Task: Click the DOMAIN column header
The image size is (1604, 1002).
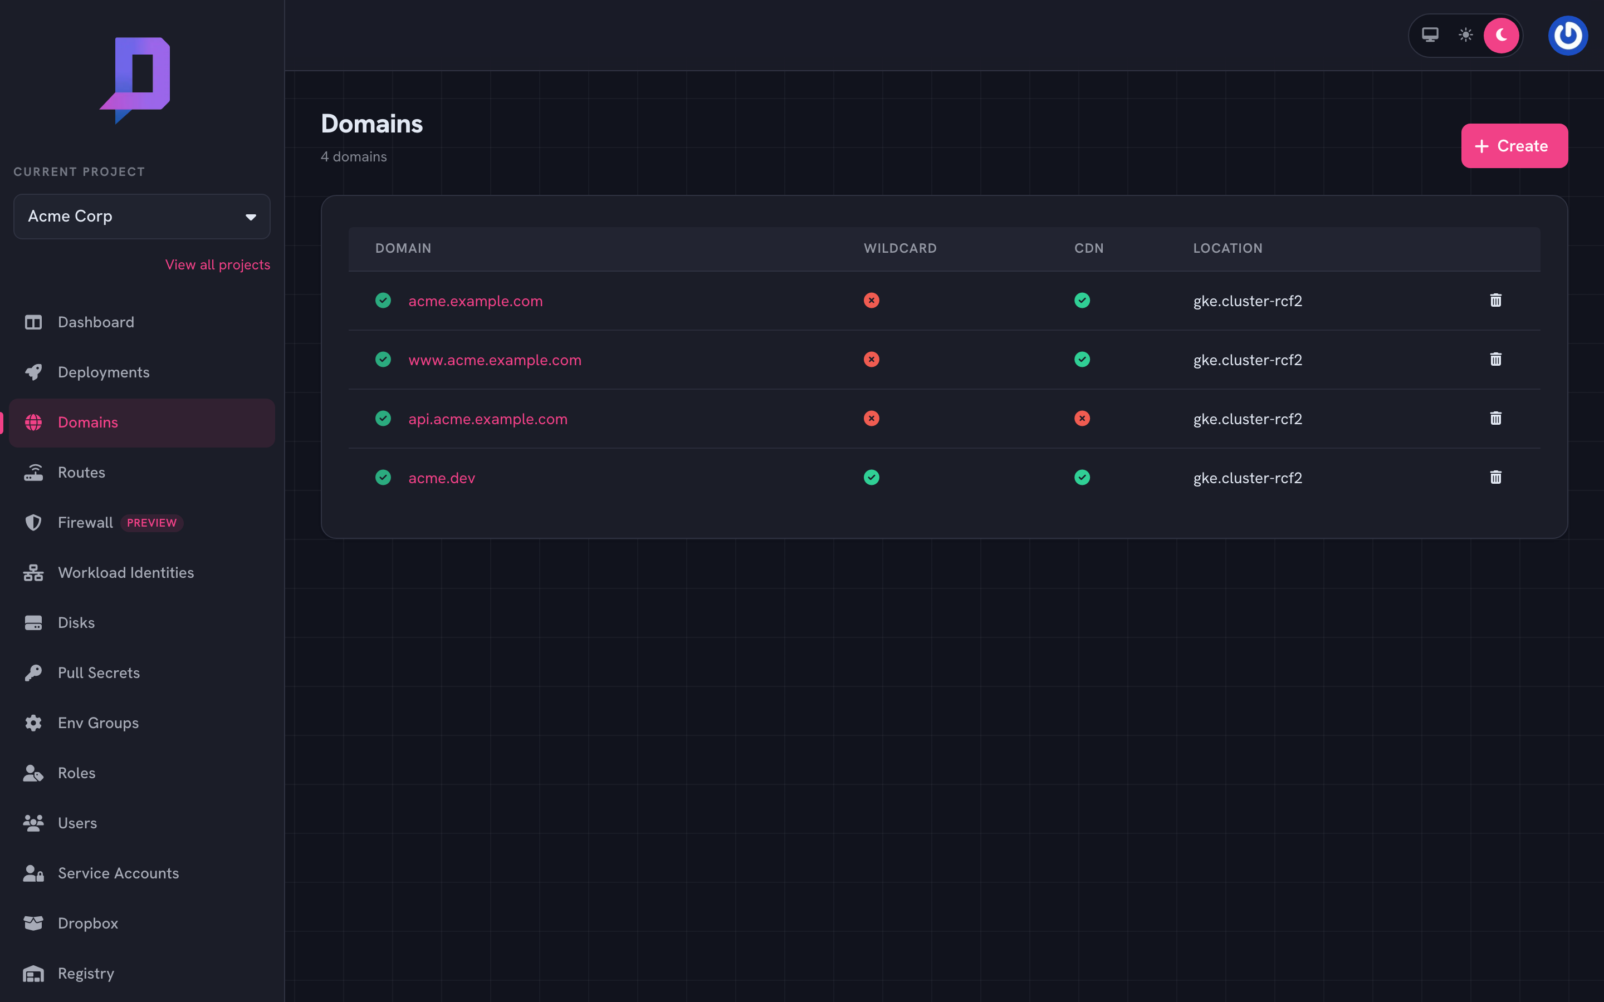Action: (x=403, y=248)
